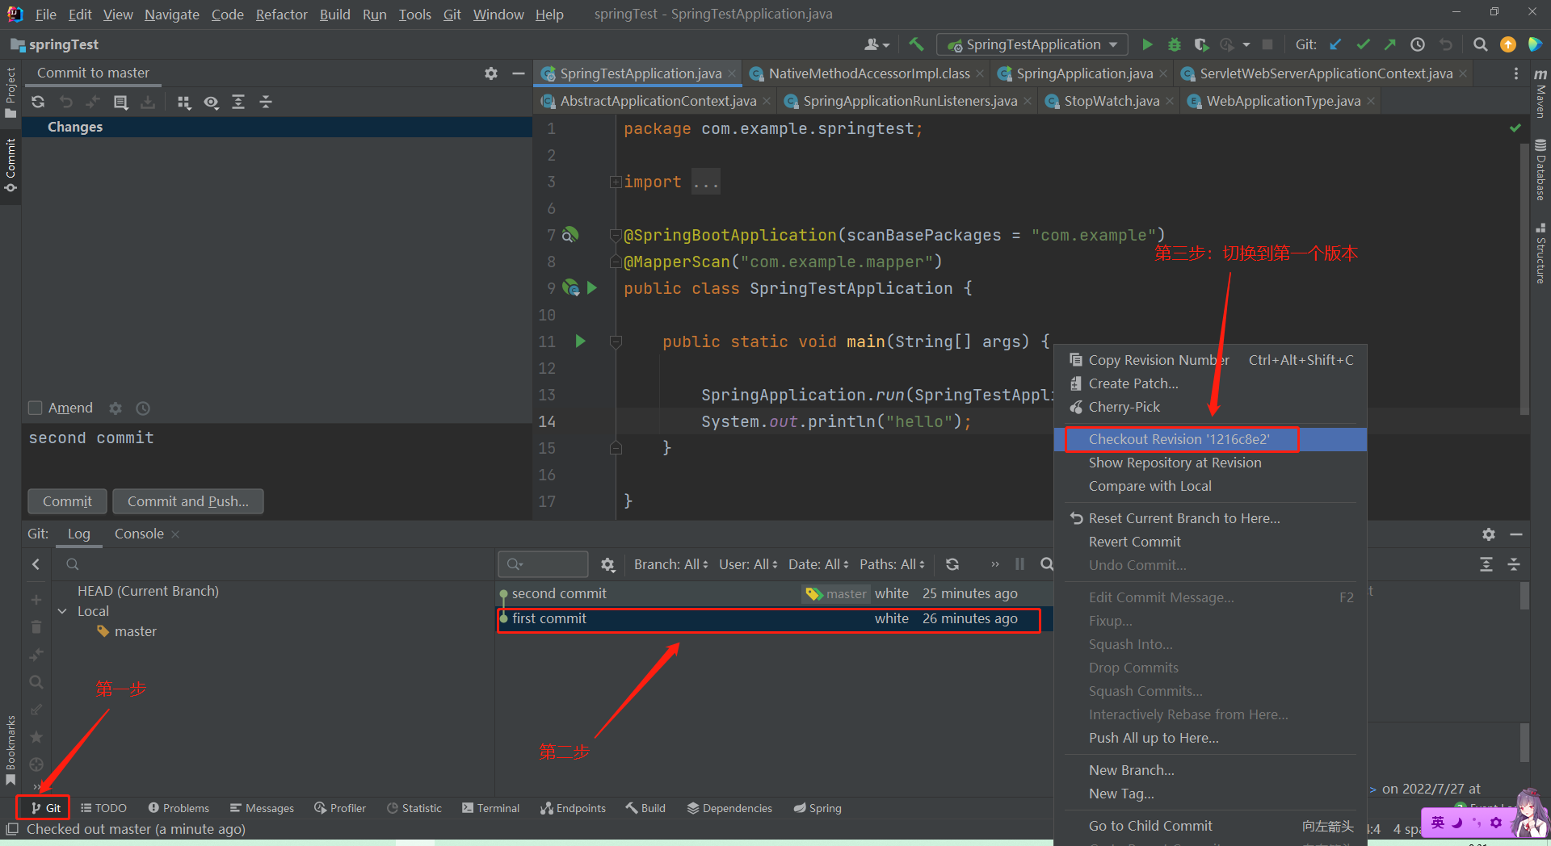This screenshot has width=1551, height=846.
Task: Click the run gutter icon at line 11
Action: pos(580,341)
